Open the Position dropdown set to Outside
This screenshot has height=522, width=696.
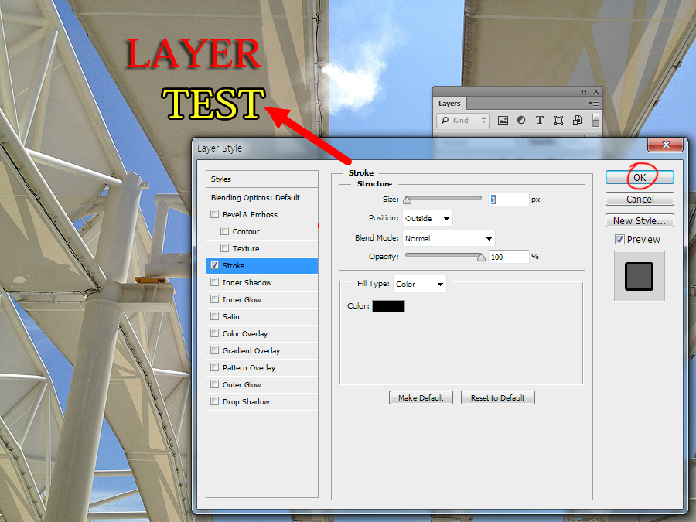(428, 218)
